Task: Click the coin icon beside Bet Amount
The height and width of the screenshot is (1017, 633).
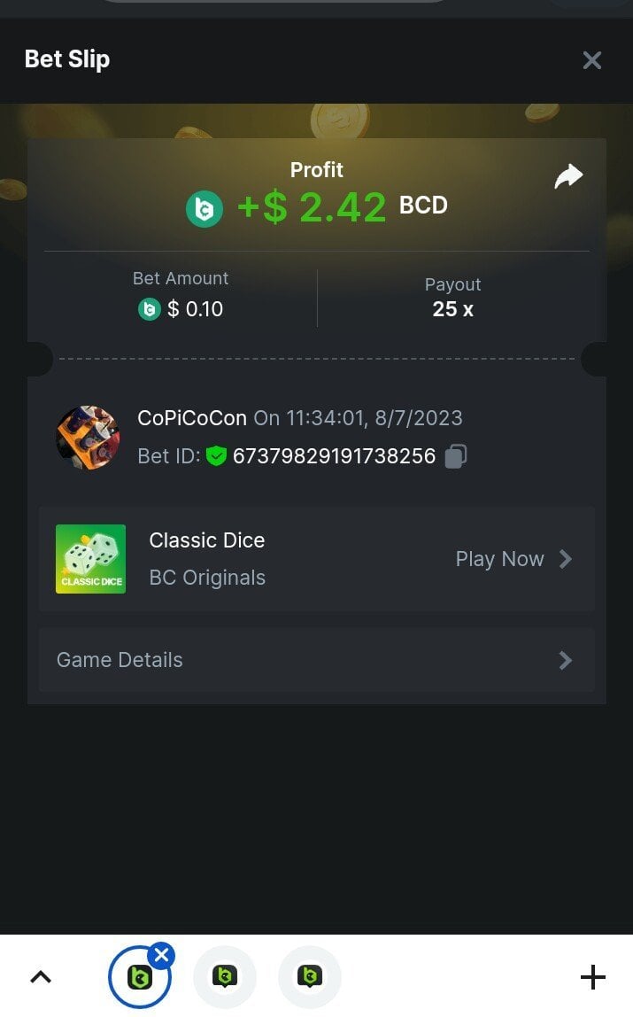Action: (x=150, y=309)
